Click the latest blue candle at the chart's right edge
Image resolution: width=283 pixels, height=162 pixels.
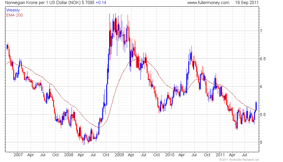point(256,106)
